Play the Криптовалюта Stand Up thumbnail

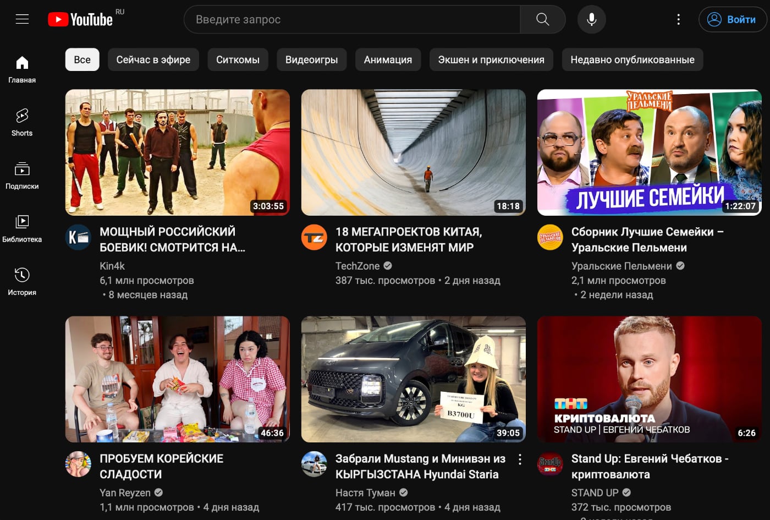[650, 379]
